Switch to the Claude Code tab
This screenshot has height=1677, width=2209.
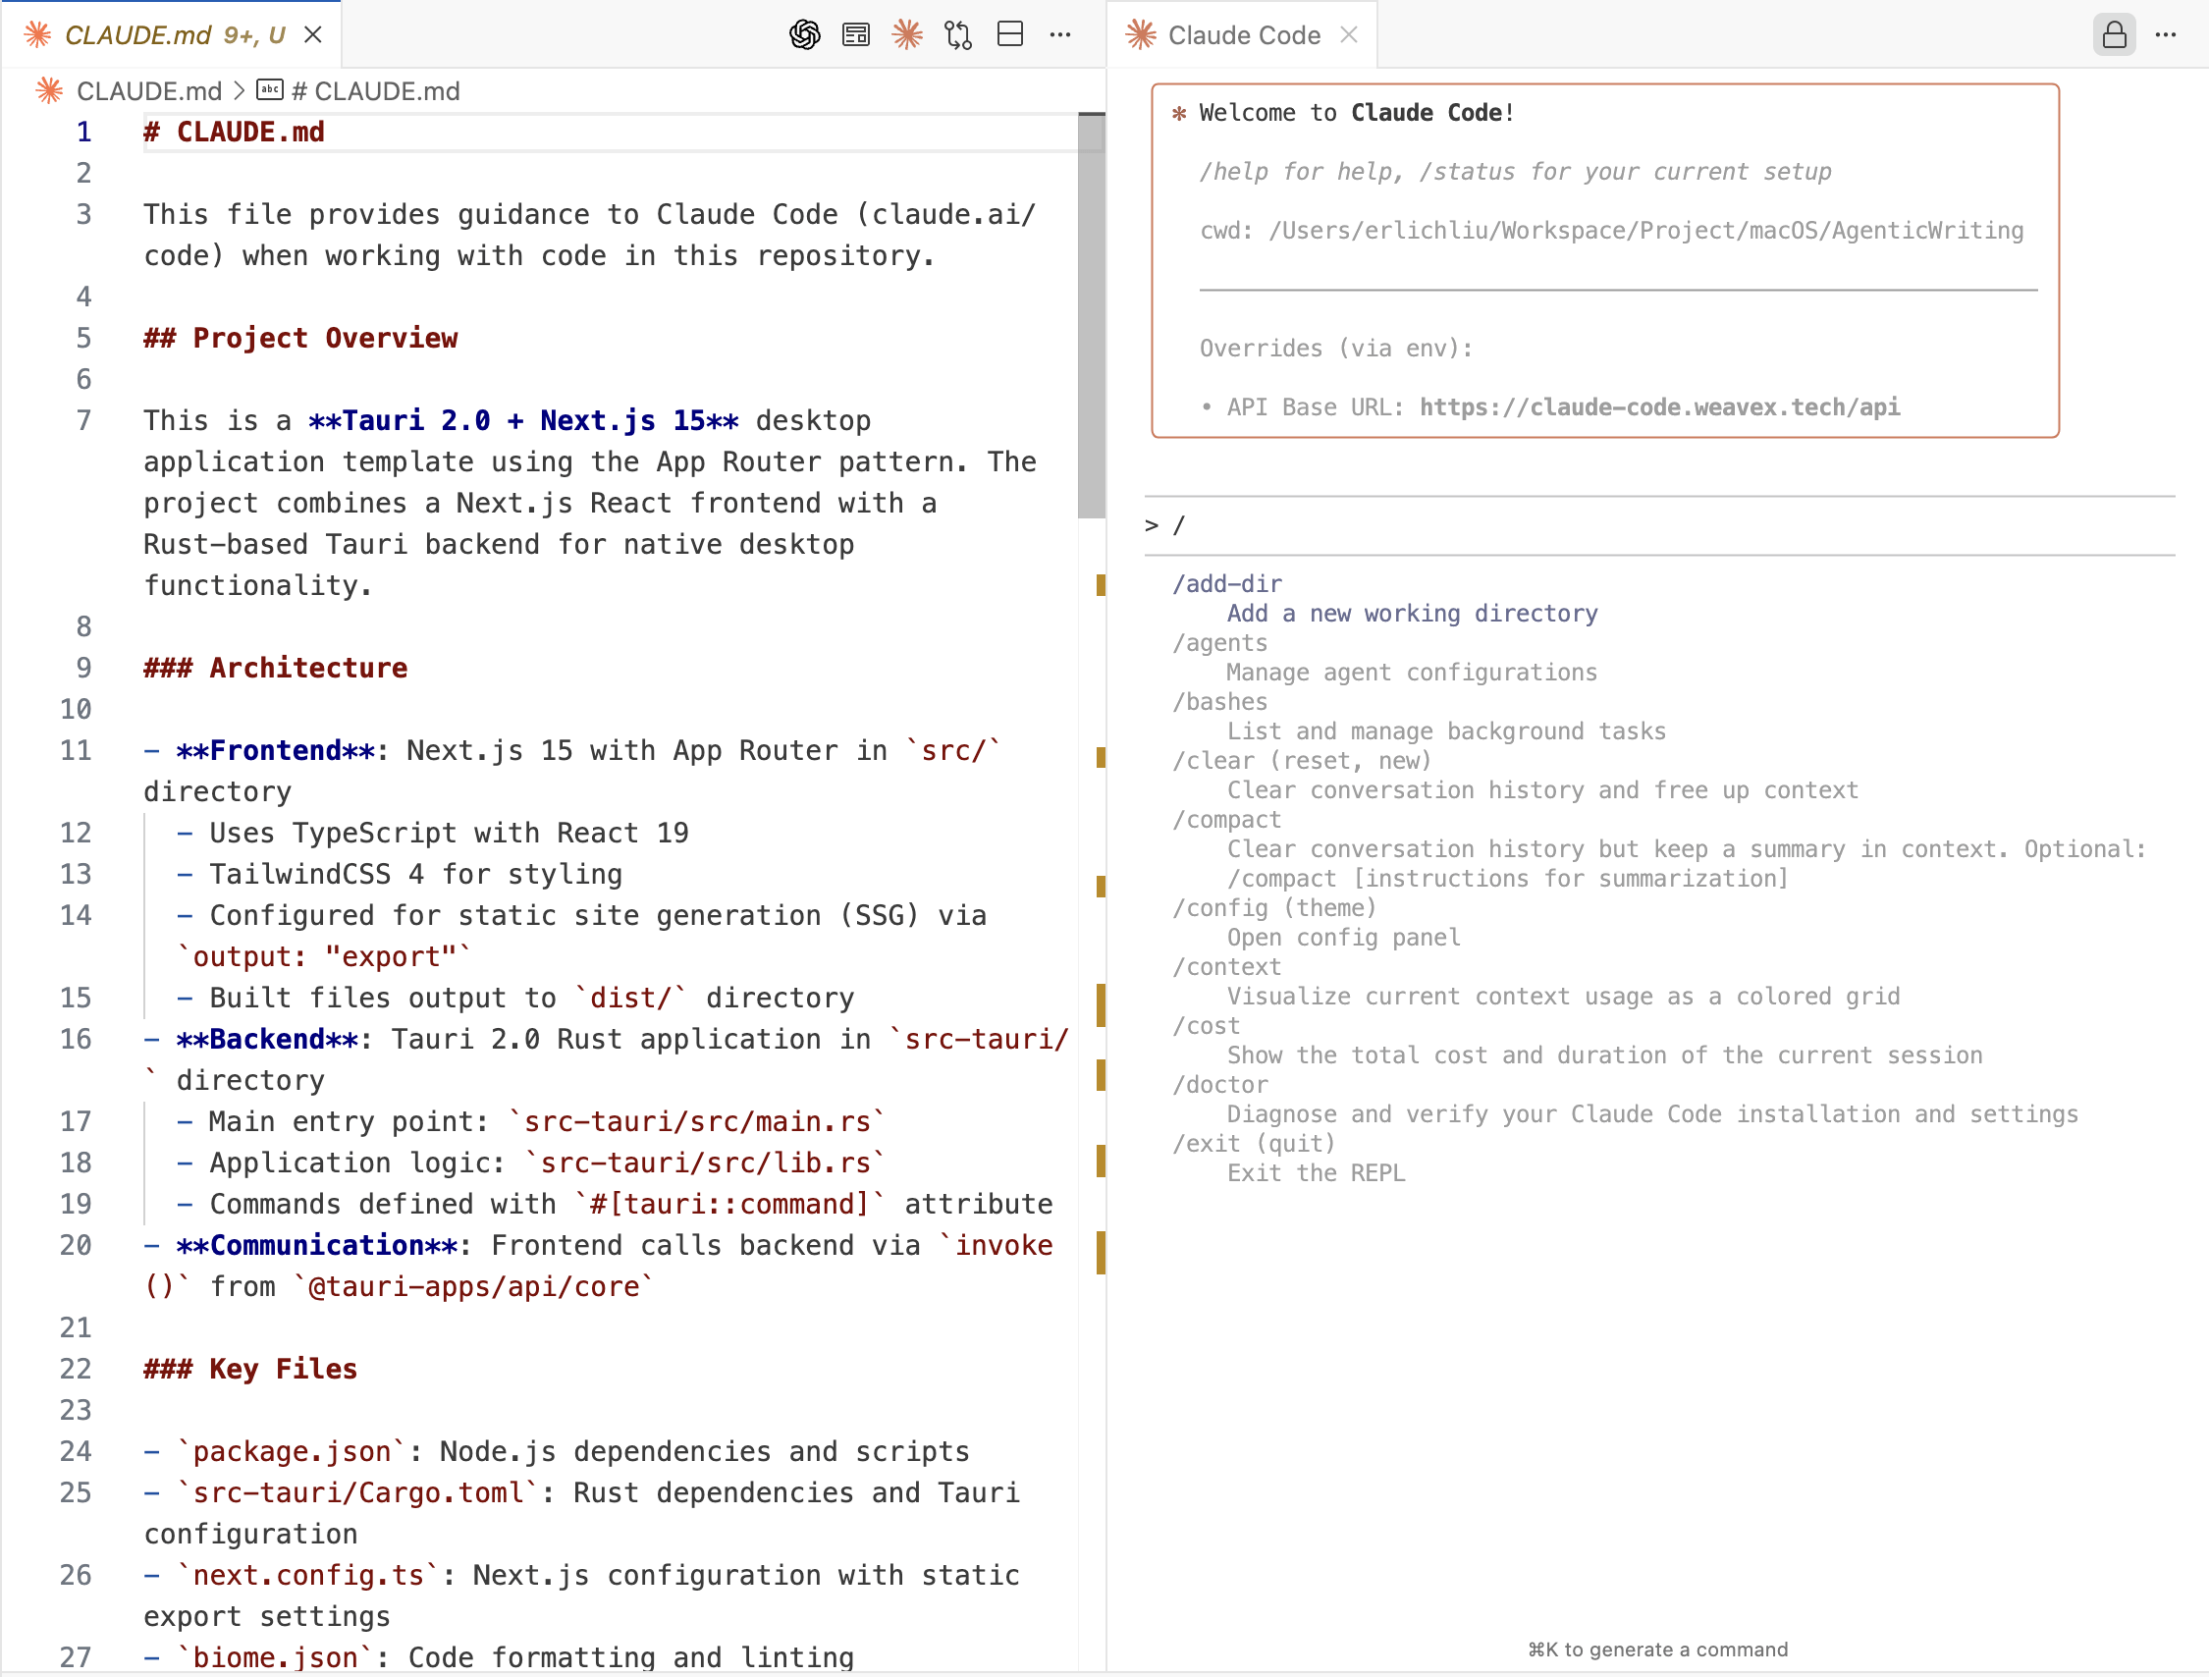(x=1243, y=35)
